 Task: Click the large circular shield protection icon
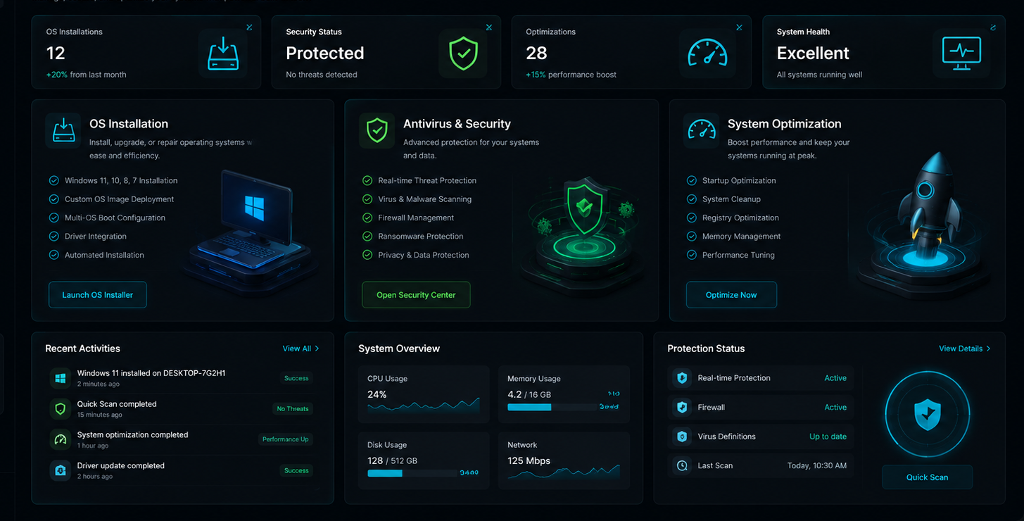[927, 414]
